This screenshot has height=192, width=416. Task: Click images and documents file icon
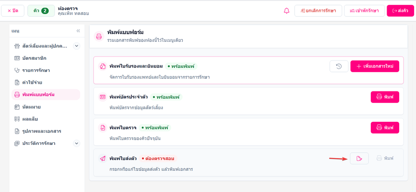click(17, 131)
